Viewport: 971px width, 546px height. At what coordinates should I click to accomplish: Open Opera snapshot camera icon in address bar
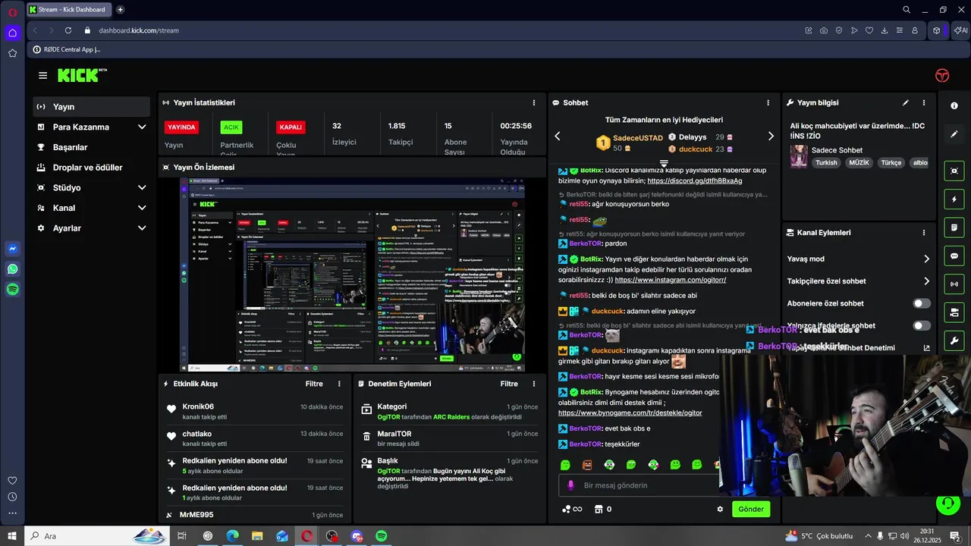(824, 30)
